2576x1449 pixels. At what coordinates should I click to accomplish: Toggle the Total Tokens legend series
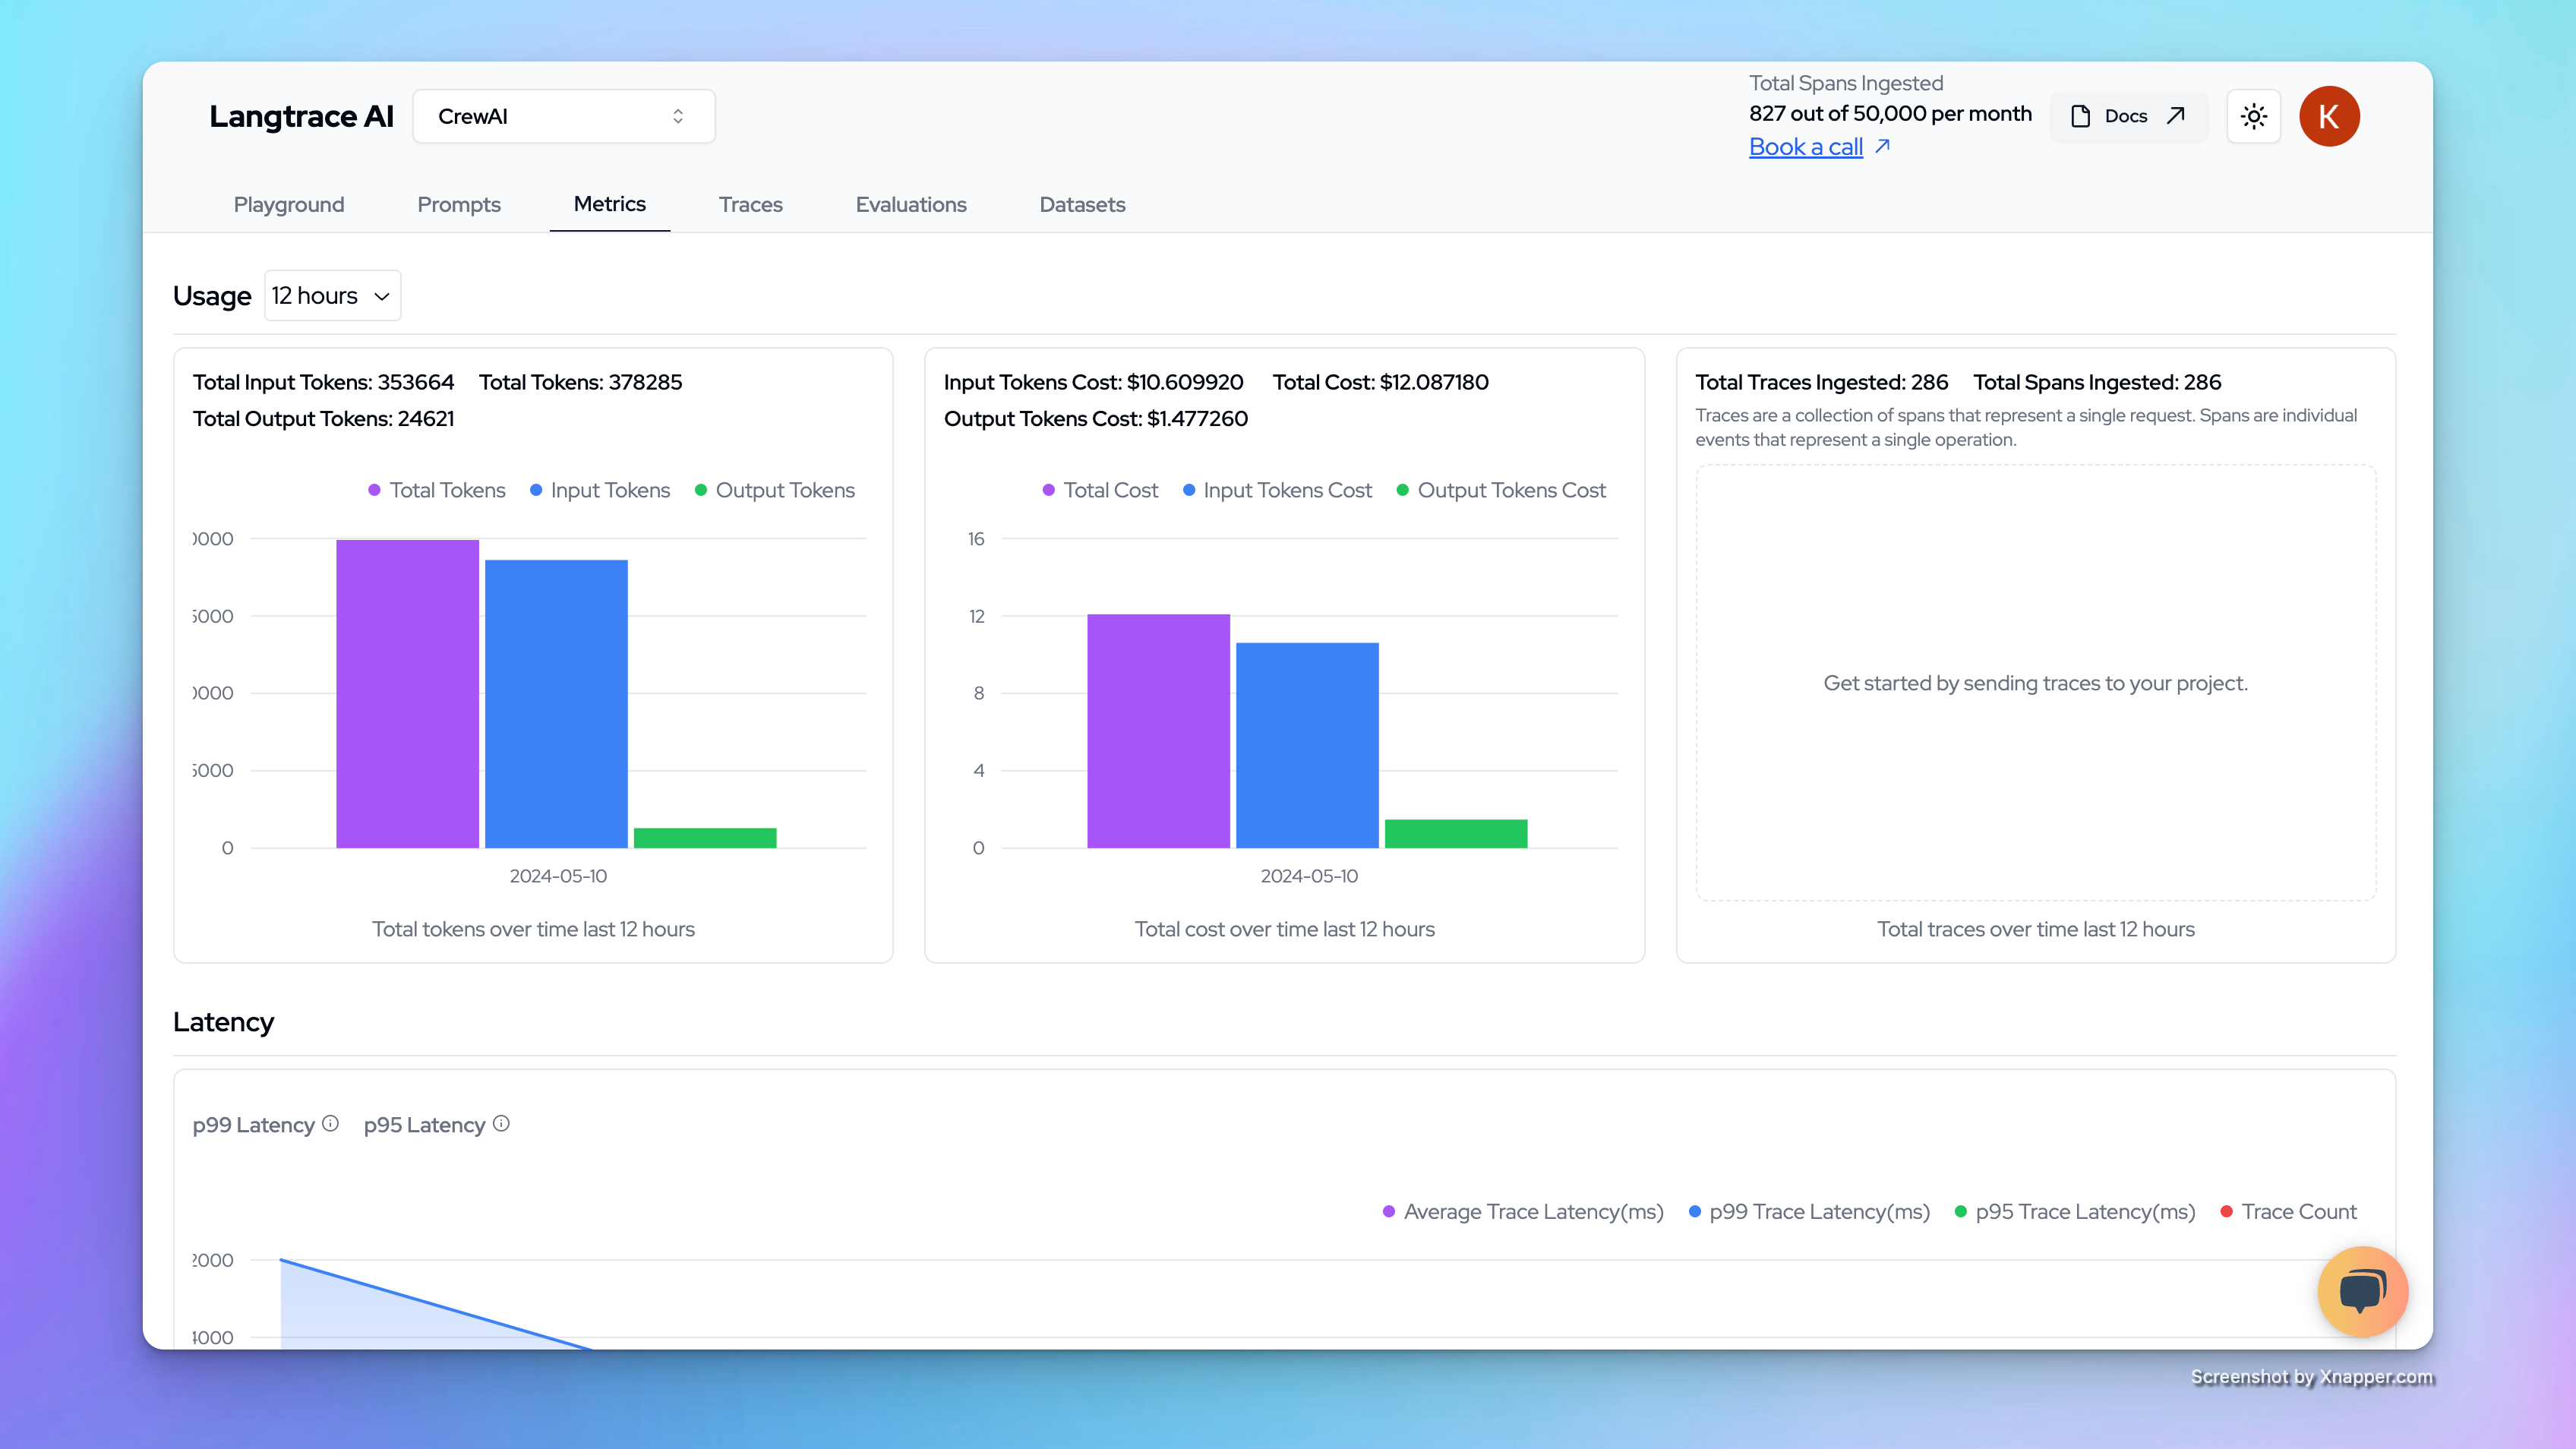[x=437, y=490]
